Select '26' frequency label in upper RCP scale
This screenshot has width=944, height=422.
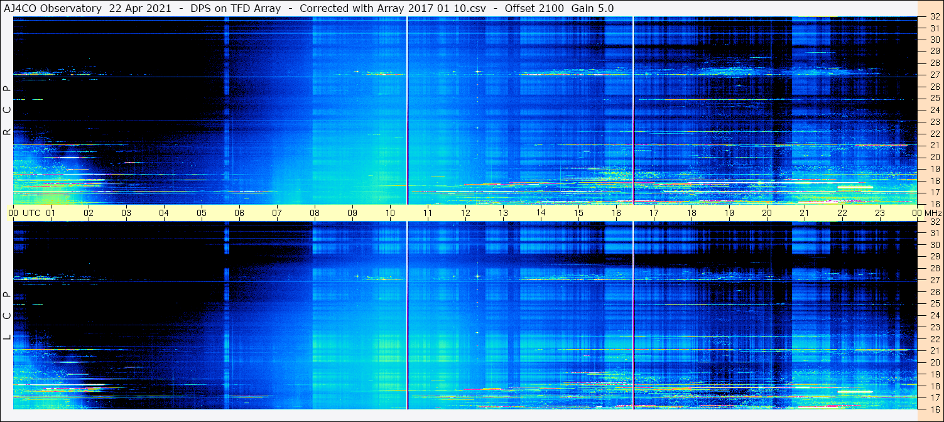(934, 87)
